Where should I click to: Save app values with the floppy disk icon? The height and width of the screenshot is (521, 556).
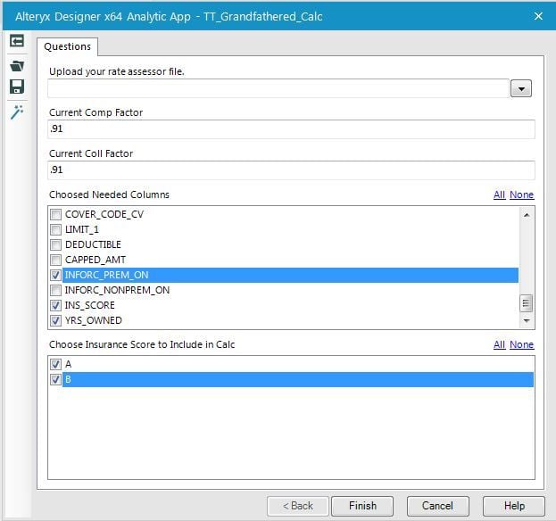(17, 87)
